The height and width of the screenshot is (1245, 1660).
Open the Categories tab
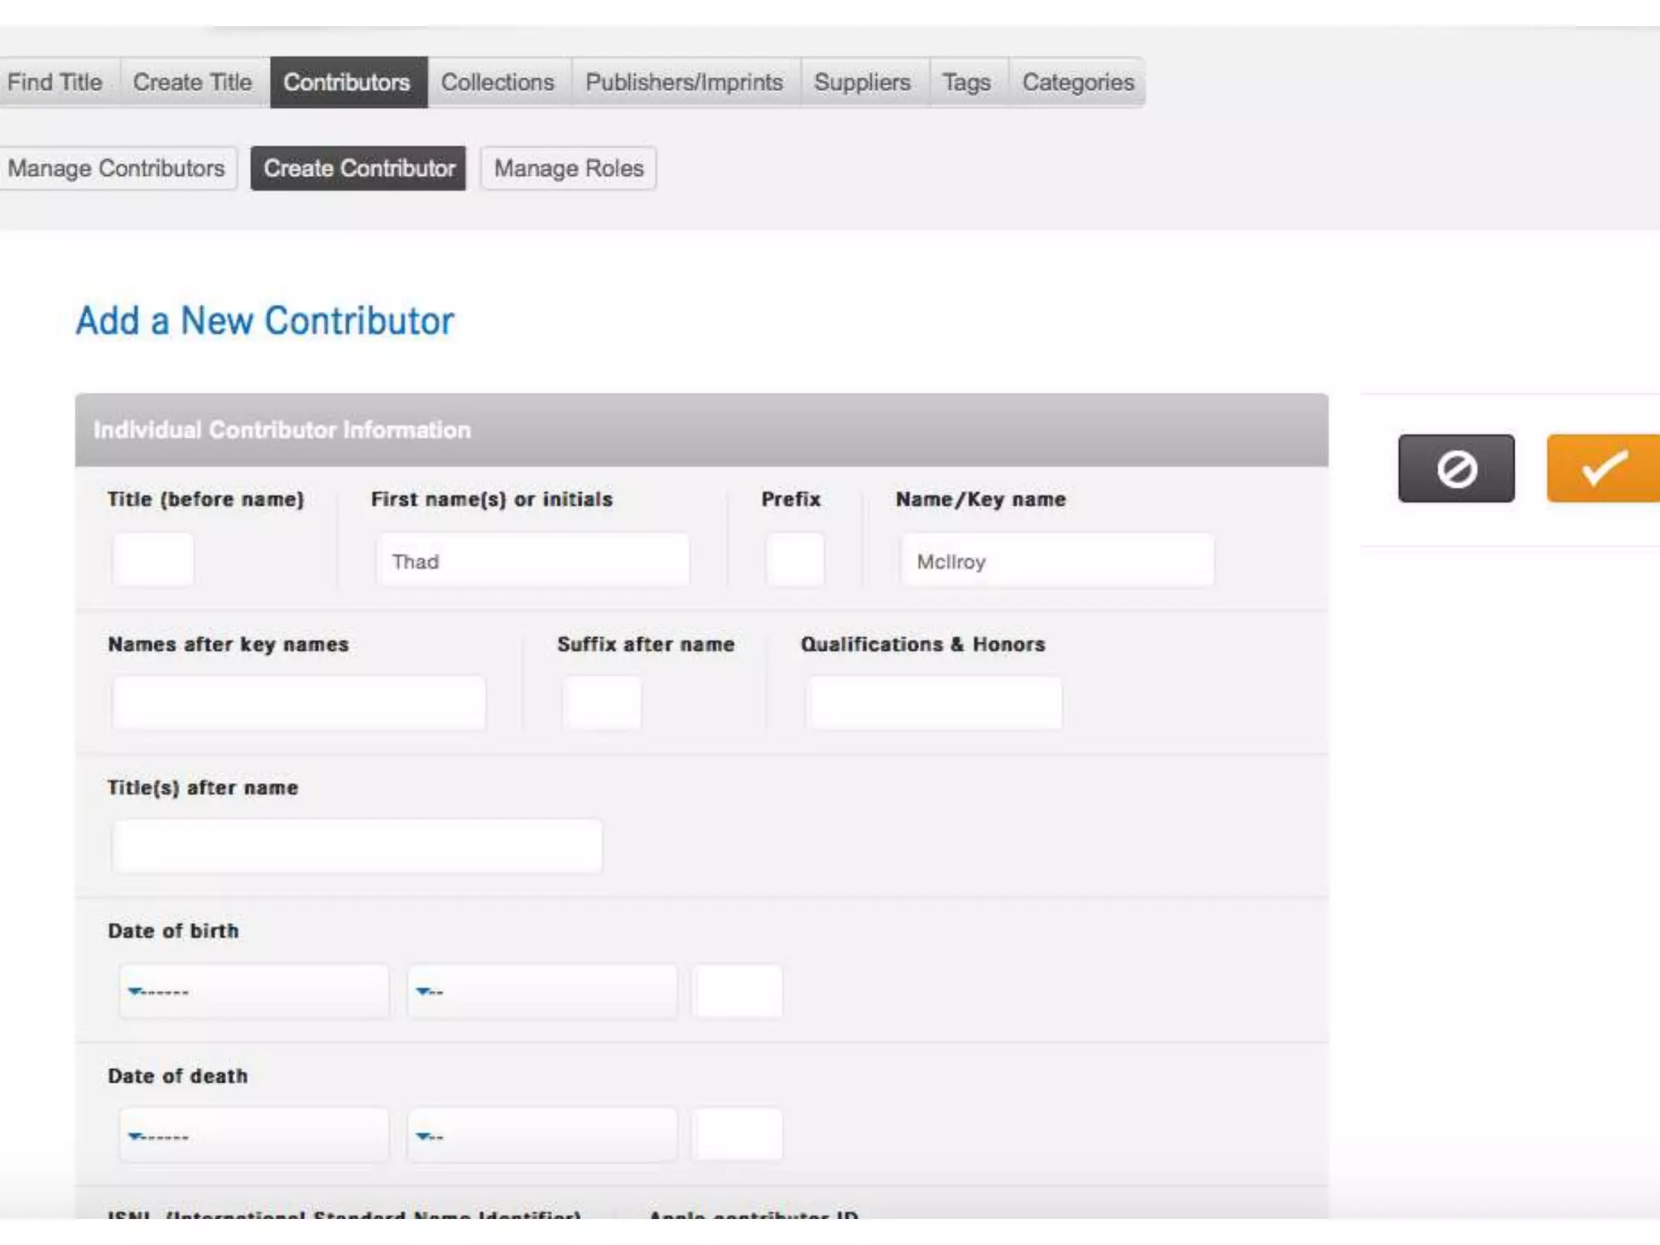[1077, 82]
